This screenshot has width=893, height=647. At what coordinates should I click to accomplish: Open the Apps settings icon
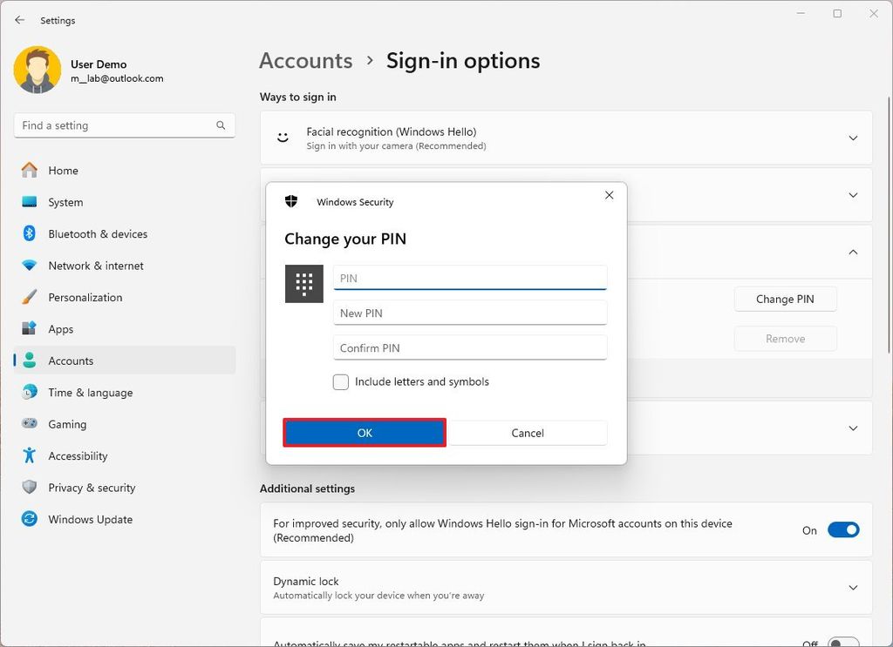30,328
